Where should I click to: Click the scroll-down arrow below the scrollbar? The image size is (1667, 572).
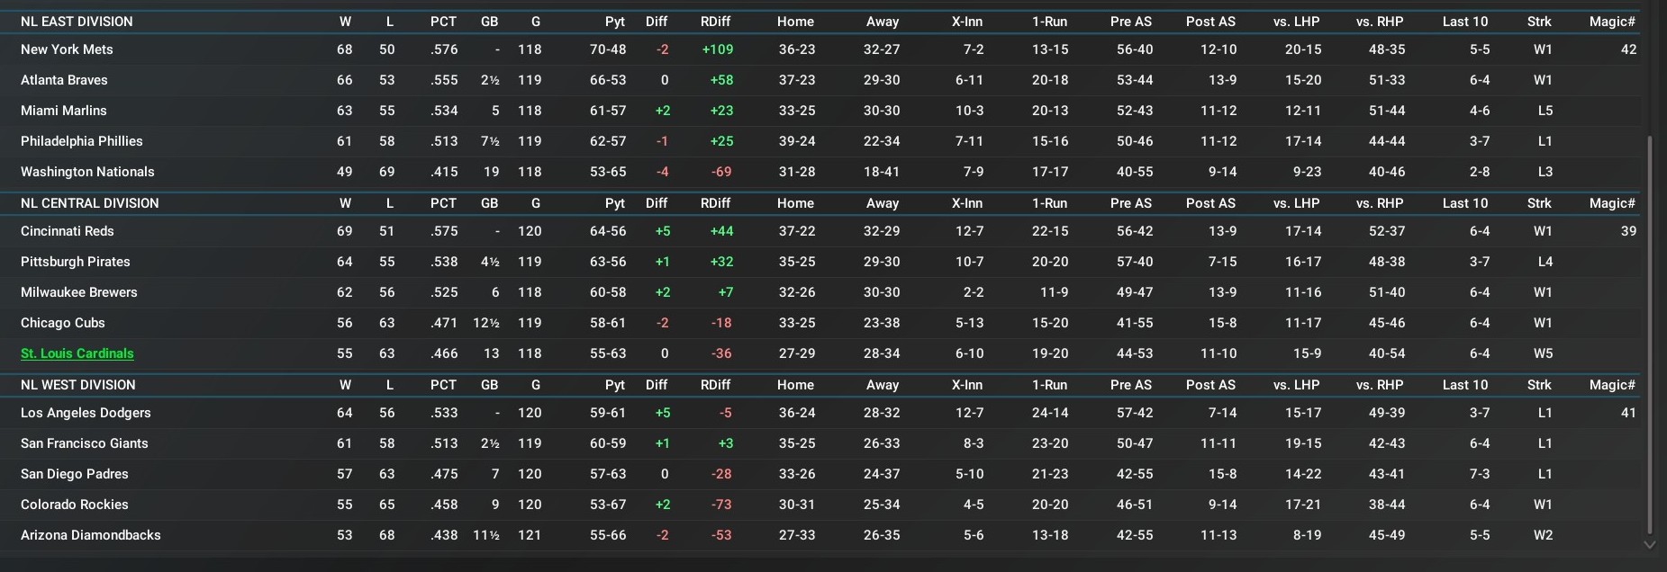coord(1649,544)
